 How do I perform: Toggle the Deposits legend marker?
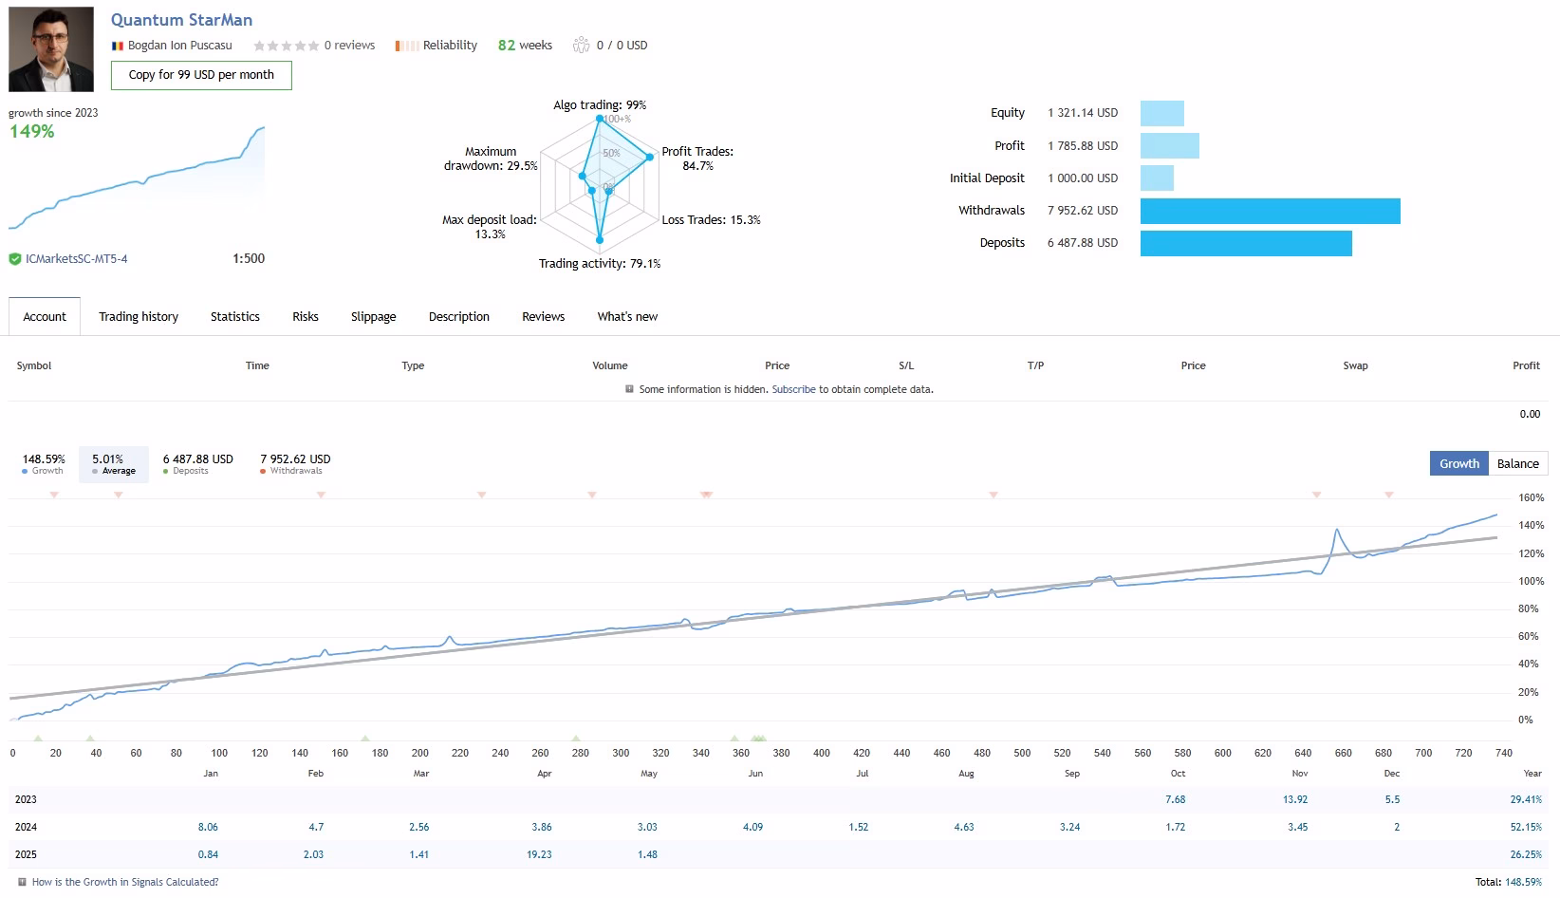tap(165, 471)
